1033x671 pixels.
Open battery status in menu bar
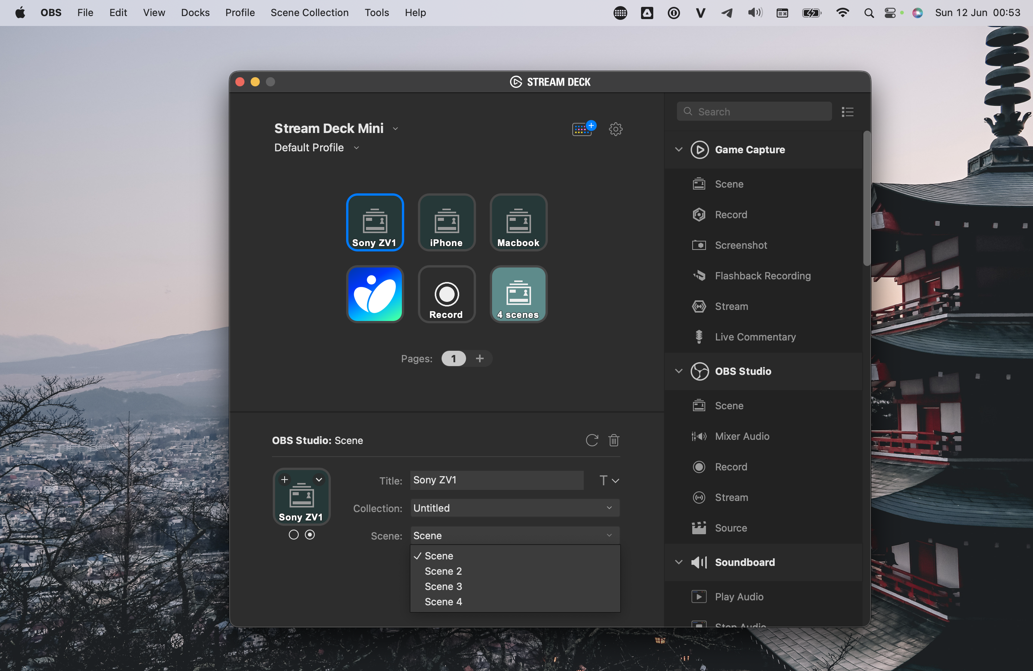point(812,13)
